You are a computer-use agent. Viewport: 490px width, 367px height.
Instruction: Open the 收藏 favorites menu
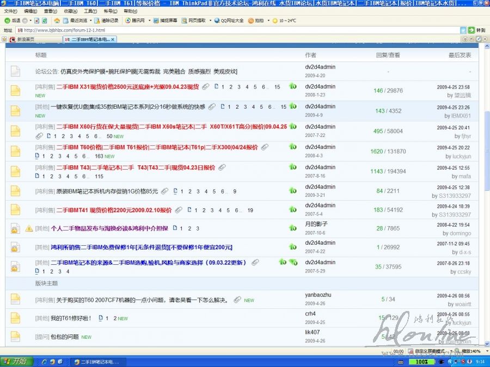70,11
